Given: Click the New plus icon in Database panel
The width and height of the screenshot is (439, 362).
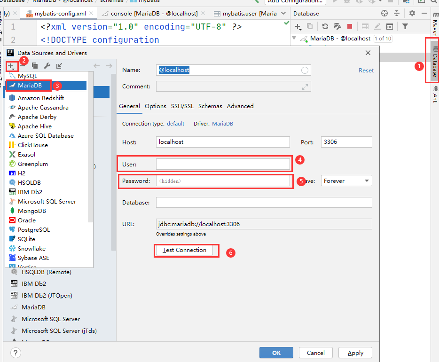Looking at the screenshot, I should tap(298, 27).
